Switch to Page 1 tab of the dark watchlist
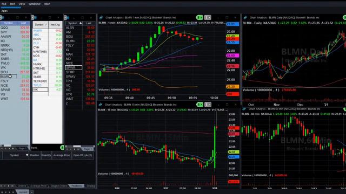346x194 pixels. (88, 149)
